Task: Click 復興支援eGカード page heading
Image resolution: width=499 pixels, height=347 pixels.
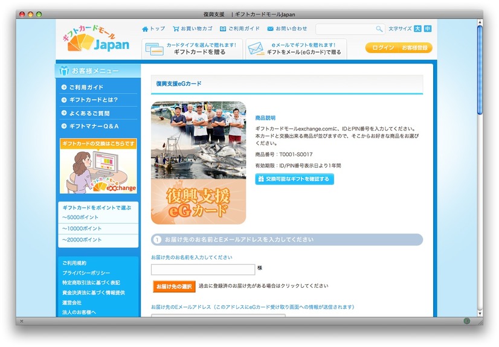Action: coord(179,83)
